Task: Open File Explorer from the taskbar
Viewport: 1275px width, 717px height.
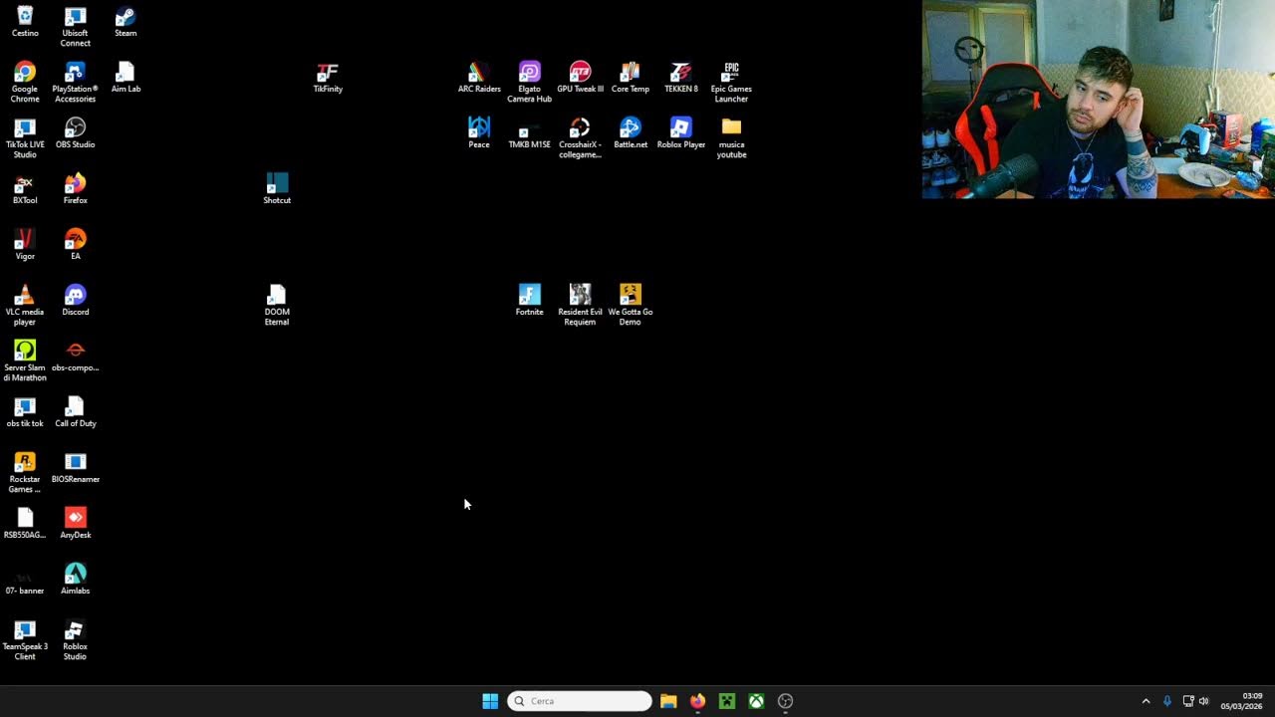Action: [668, 701]
